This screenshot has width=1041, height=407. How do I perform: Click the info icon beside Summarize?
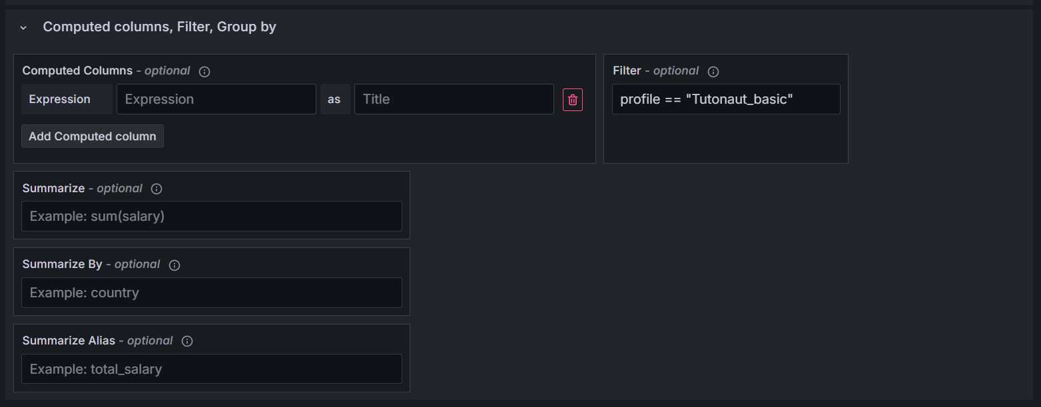[157, 189]
